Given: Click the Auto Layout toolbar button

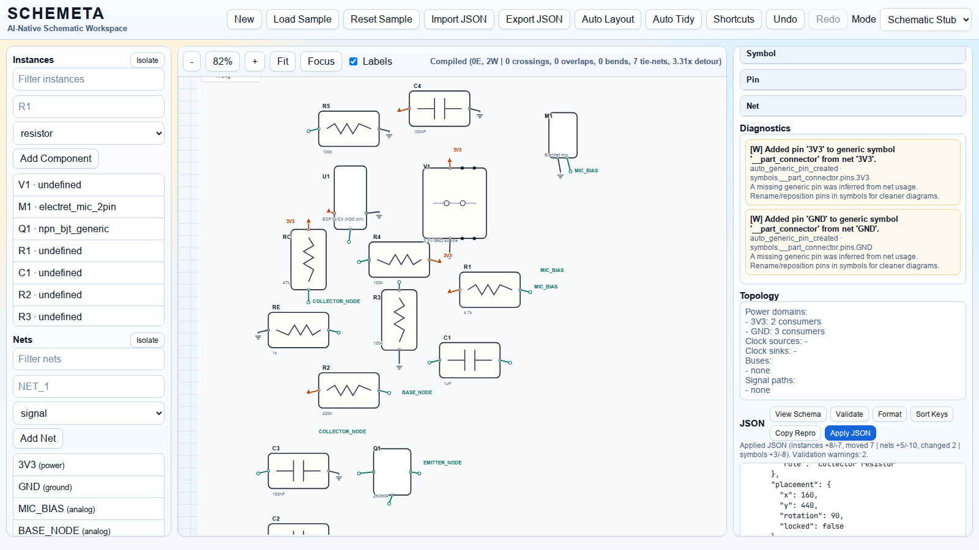Looking at the screenshot, I should [x=608, y=20].
